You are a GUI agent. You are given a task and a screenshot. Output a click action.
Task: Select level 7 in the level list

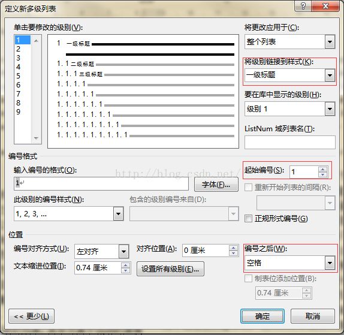[22, 94]
